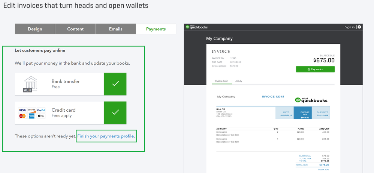Viewport: 374px width, 173px height.
Task: Click the help question mark icon
Action: (359, 27)
